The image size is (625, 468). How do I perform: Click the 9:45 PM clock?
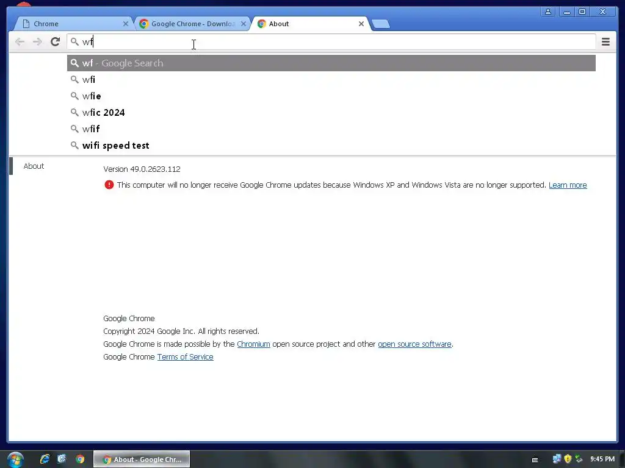coord(602,459)
